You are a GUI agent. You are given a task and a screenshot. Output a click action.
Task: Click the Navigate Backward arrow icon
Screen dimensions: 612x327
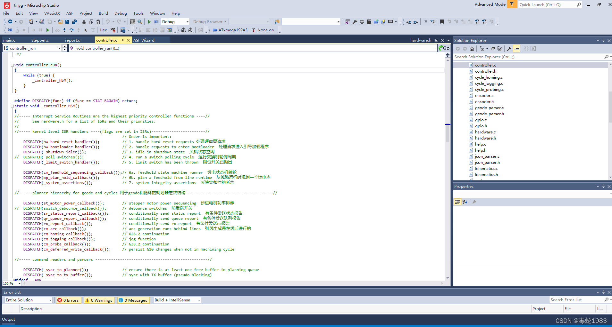tap(10, 22)
